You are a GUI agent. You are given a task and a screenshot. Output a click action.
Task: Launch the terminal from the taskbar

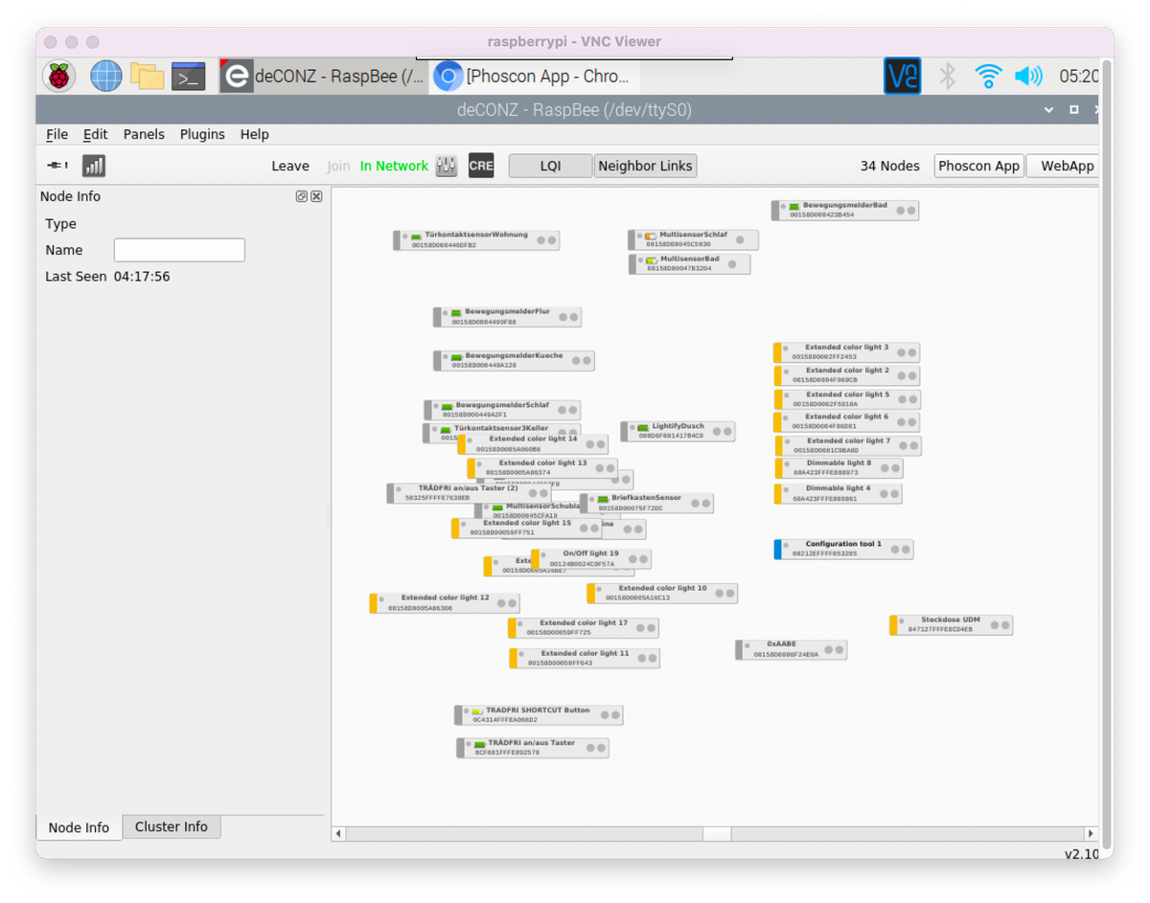189,77
